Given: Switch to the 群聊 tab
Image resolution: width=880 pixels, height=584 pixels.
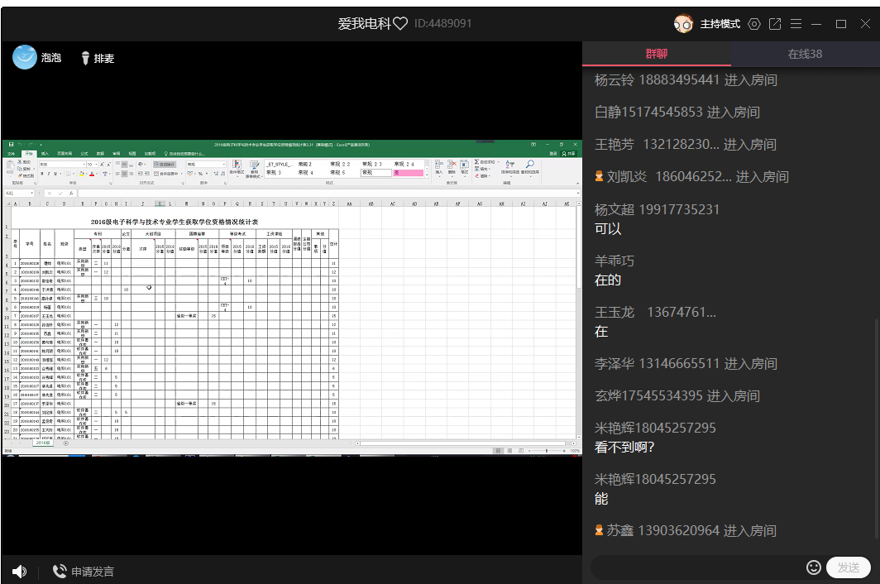Looking at the screenshot, I should tap(657, 54).
